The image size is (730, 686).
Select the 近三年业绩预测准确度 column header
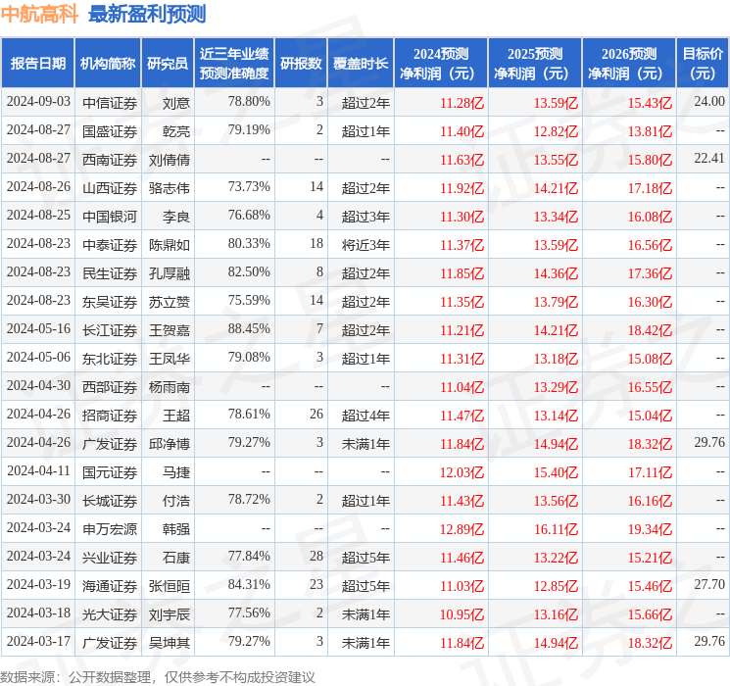234,63
